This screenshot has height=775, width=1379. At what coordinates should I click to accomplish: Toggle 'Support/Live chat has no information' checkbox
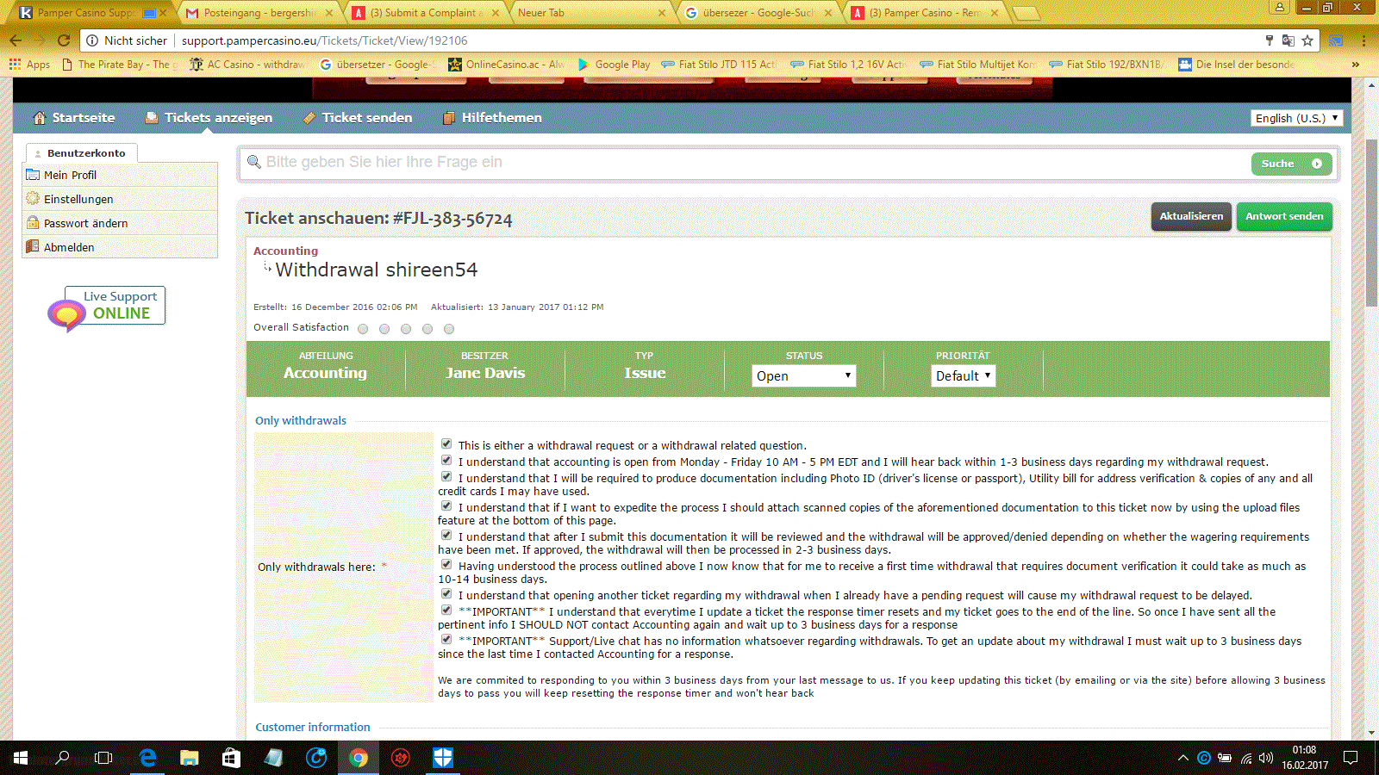[x=446, y=640]
